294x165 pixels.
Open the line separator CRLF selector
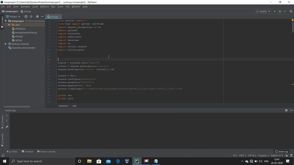pyautogui.click(x=243, y=155)
